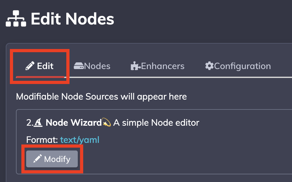Open the Configuration tab
Image resolution: width=292 pixels, height=182 pixels.
click(x=238, y=66)
